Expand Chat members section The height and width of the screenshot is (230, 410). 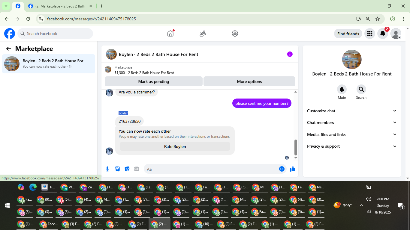352,122
